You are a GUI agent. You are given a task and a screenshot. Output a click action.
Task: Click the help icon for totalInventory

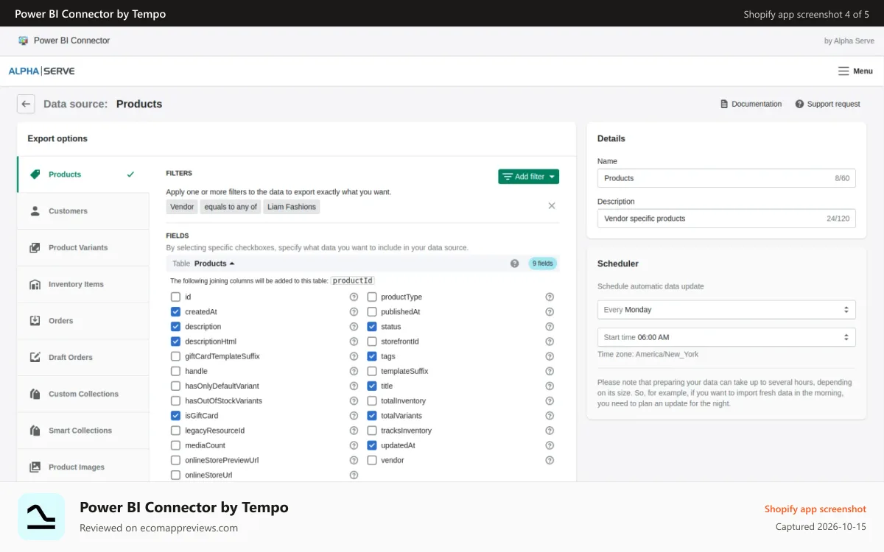(550, 401)
